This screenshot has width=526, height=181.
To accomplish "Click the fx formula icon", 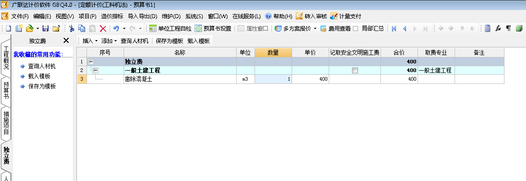I will (x=498, y=28).
